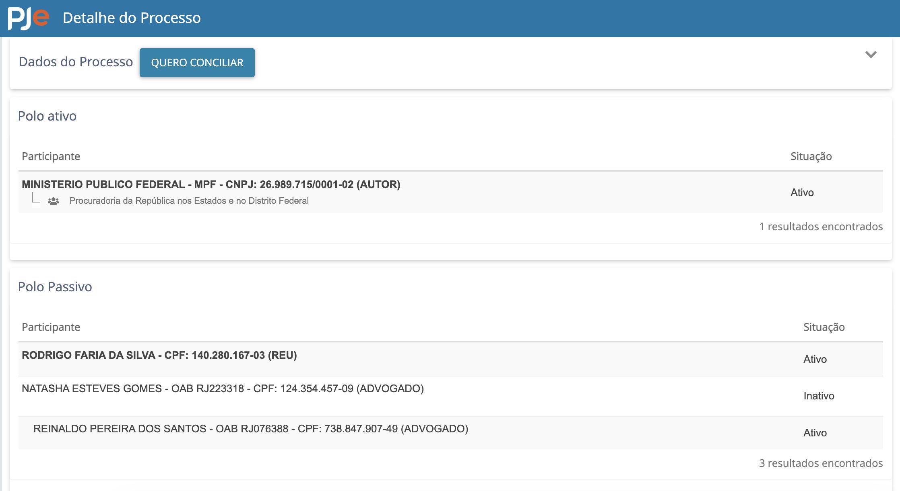Select Rodrigo Faria da Silva defendant row

pos(451,359)
